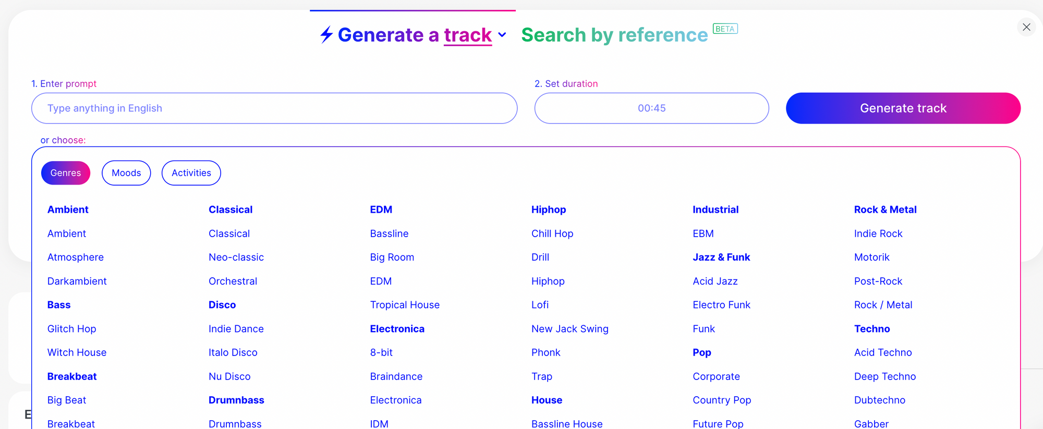Pick the Bassline genre under EDM

390,234
